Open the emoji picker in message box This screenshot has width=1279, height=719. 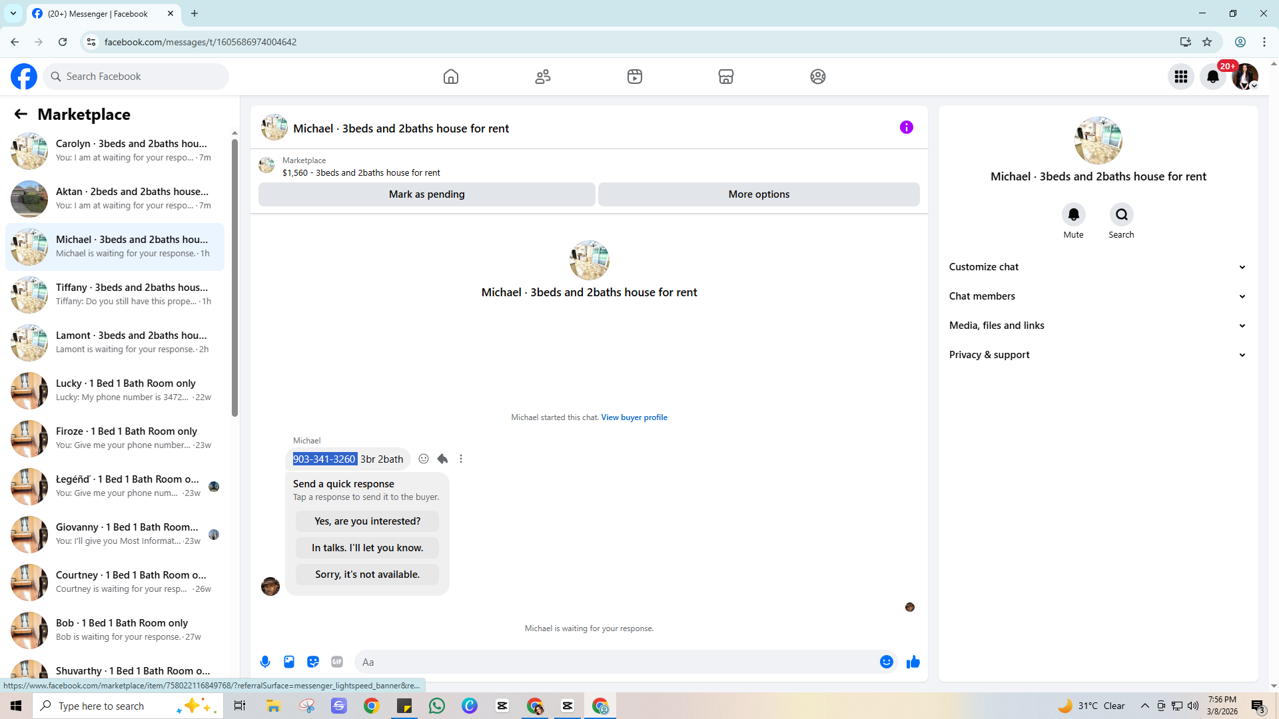pos(886,662)
